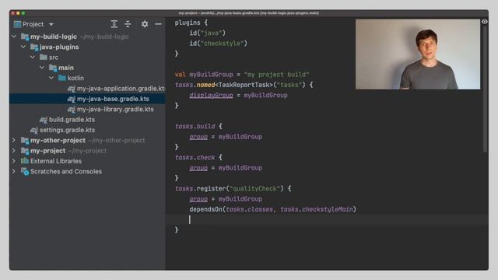This screenshot has width=498, height=280.
Task: Click the Scratches and Consoles icon
Action: point(25,171)
